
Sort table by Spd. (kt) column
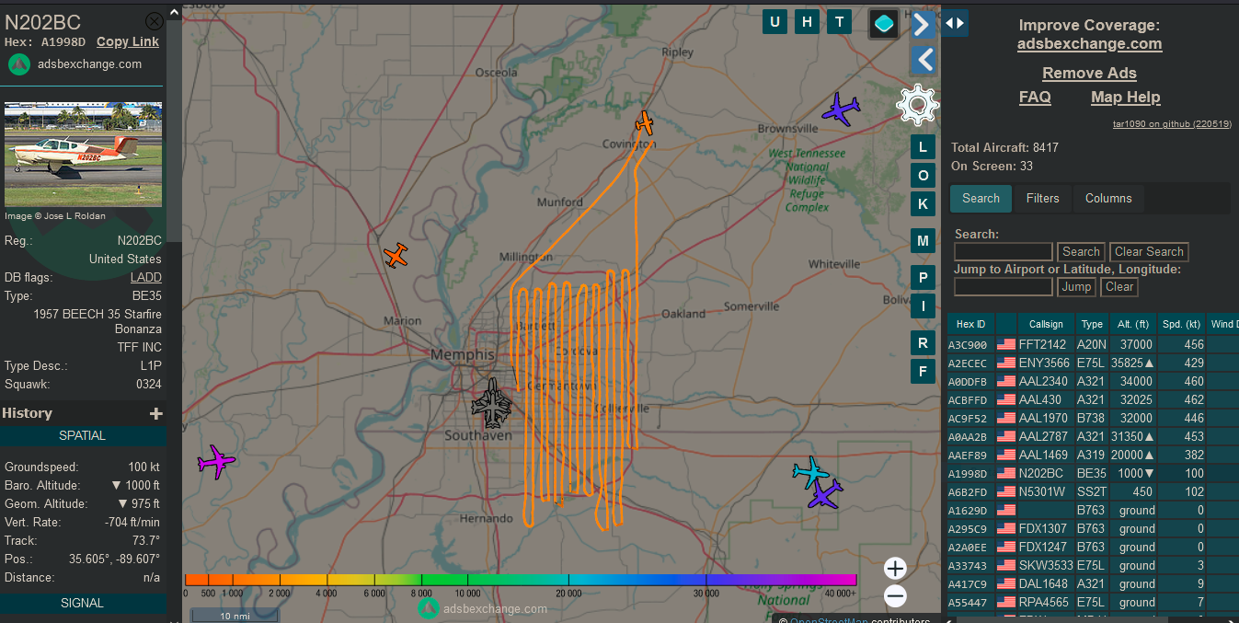click(x=1181, y=324)
